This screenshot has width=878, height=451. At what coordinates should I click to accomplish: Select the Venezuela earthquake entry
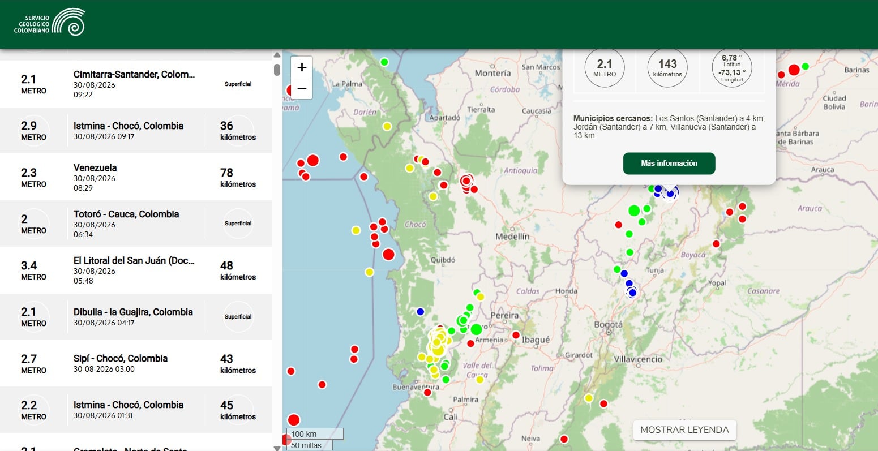pyautogui.click(x=136, y=177)
